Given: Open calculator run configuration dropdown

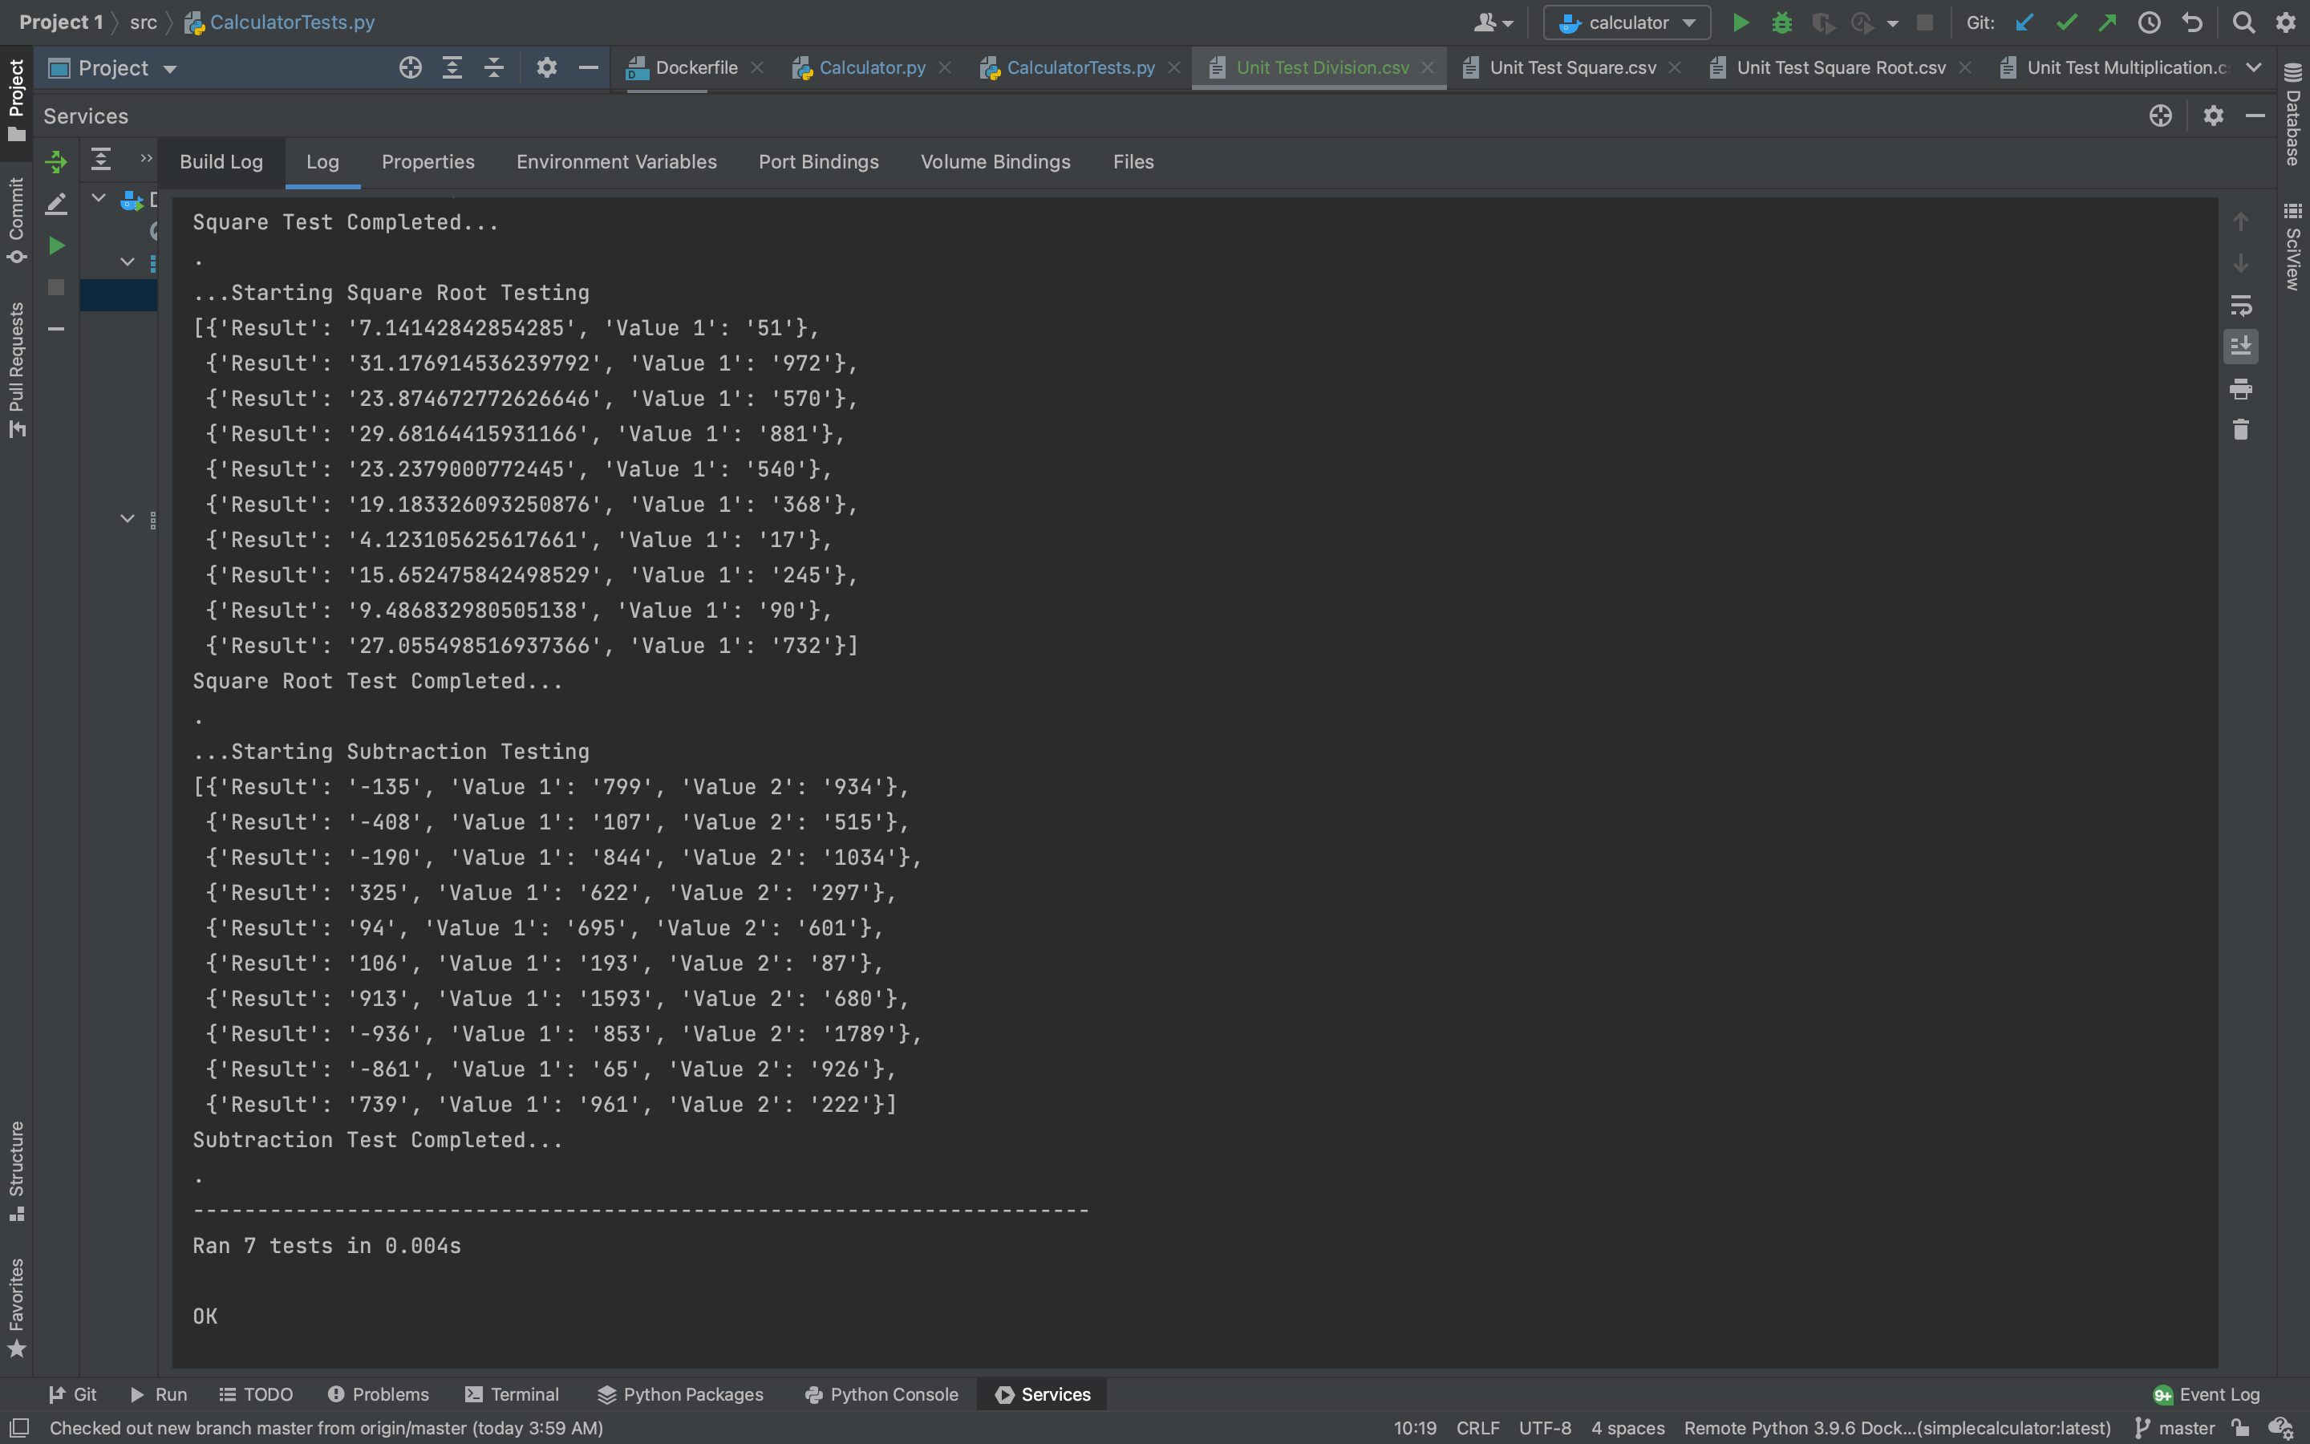Looking at the screenshot, I should tap(1627, 22).
